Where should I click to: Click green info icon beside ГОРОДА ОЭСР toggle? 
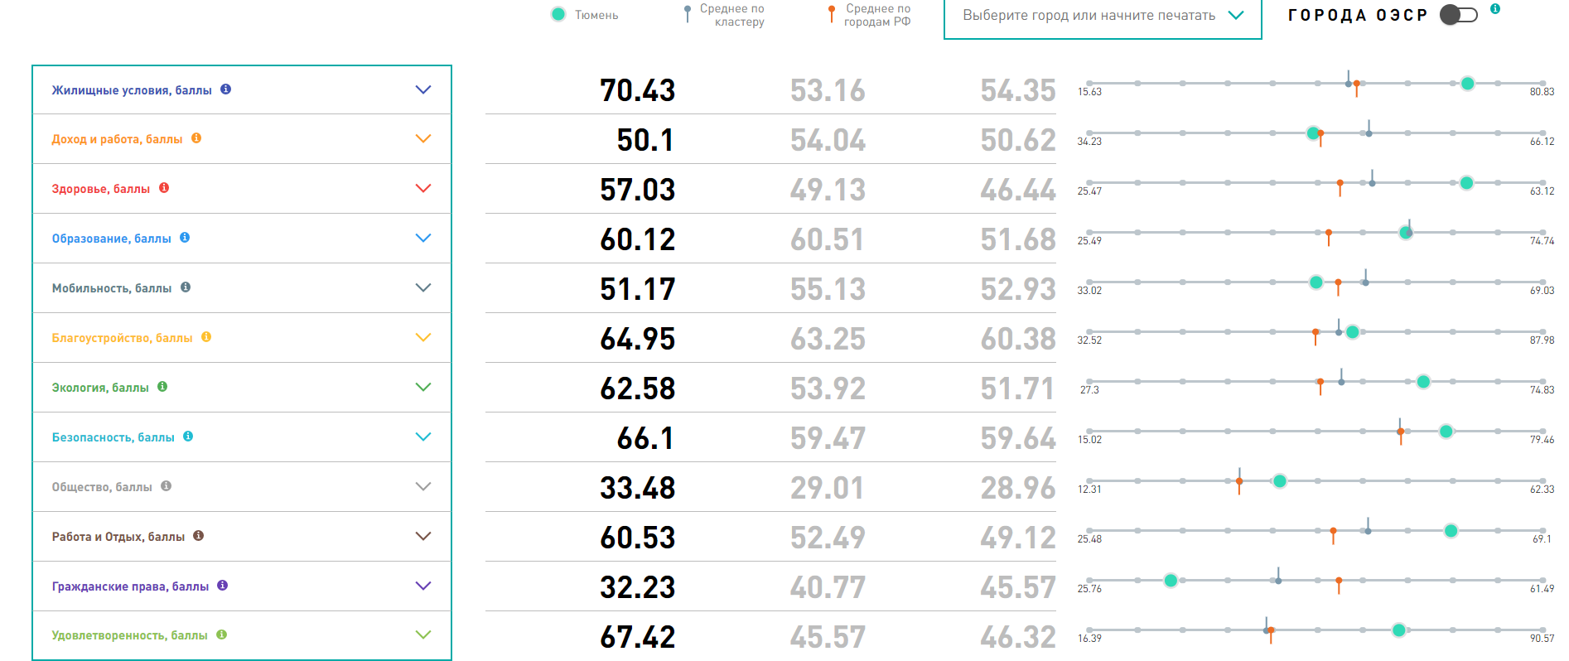[1495, 9]
